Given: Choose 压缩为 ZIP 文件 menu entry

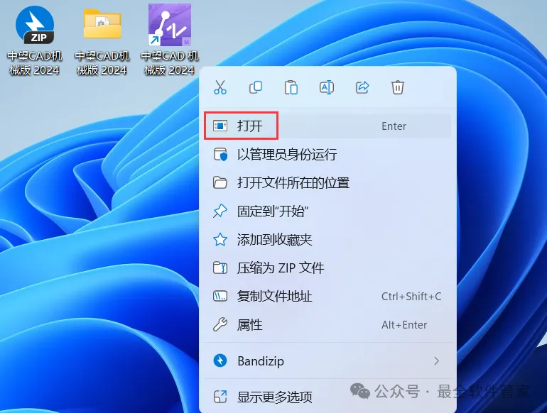Looking at the screenshot, I should (327, 268).
